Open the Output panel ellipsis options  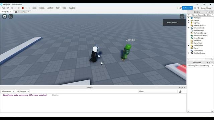click(x=185, y=91)
